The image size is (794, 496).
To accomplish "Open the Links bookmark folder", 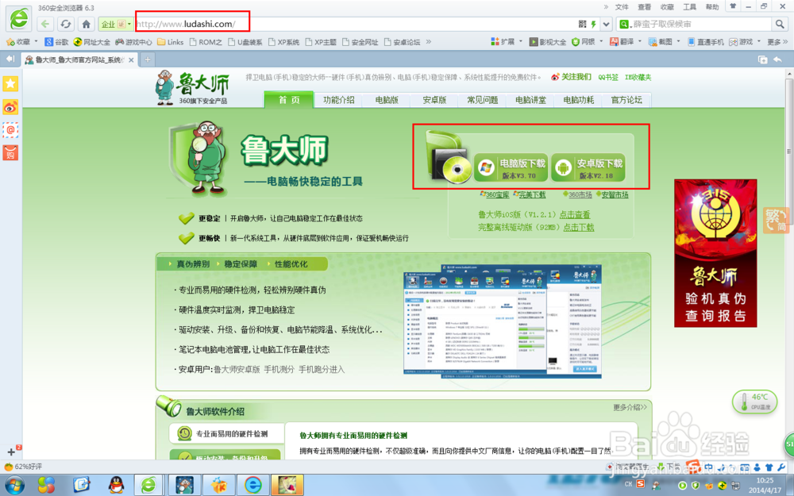I will tap(171, 42).
